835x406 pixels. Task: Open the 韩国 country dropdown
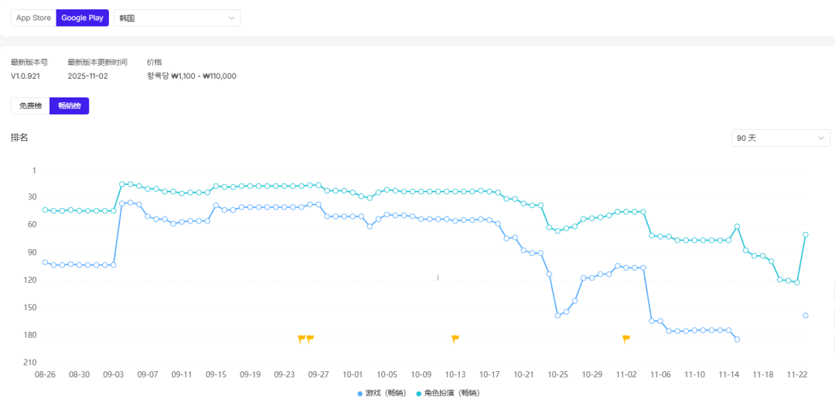point(177,18)
